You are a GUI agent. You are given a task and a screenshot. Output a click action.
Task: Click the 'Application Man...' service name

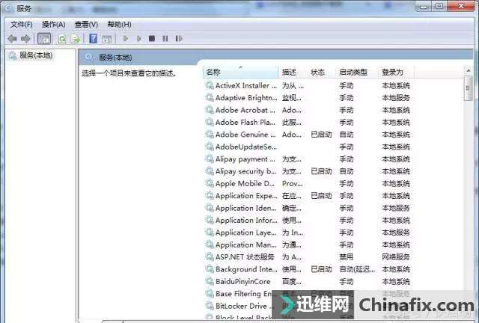point(246,244)
